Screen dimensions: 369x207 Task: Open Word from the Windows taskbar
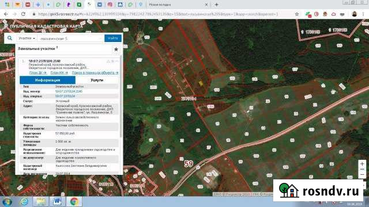coord(57,202)
